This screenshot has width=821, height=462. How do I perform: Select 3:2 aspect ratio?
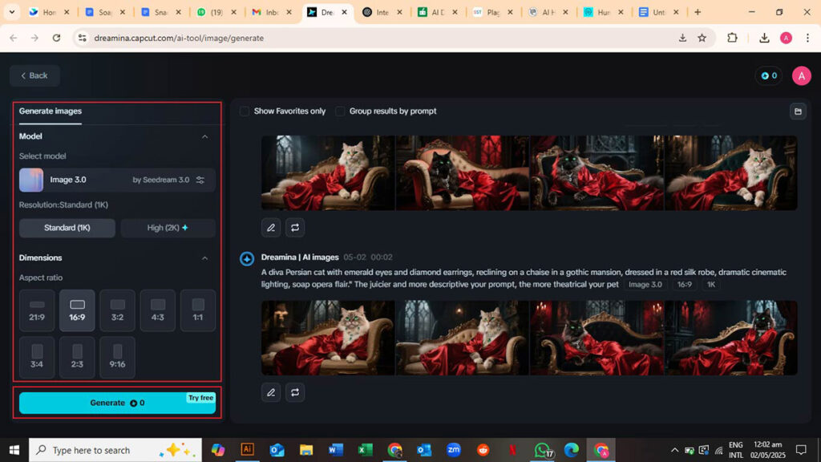117,310
